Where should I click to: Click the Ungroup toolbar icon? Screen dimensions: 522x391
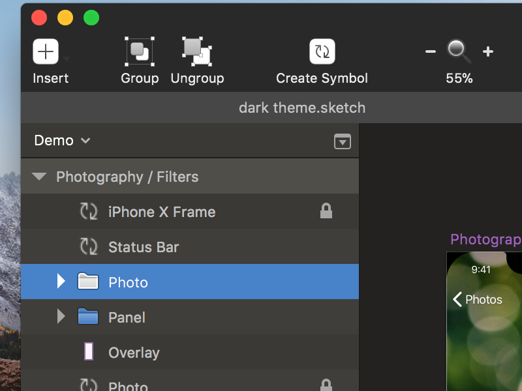click(197, 51)
